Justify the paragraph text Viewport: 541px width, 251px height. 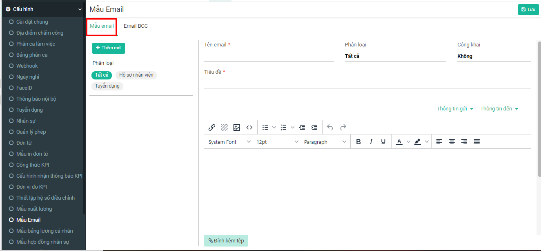[476, 142]
